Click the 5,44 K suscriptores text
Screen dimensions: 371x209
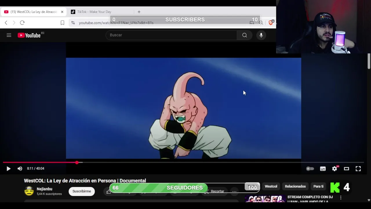pos(49,194)
